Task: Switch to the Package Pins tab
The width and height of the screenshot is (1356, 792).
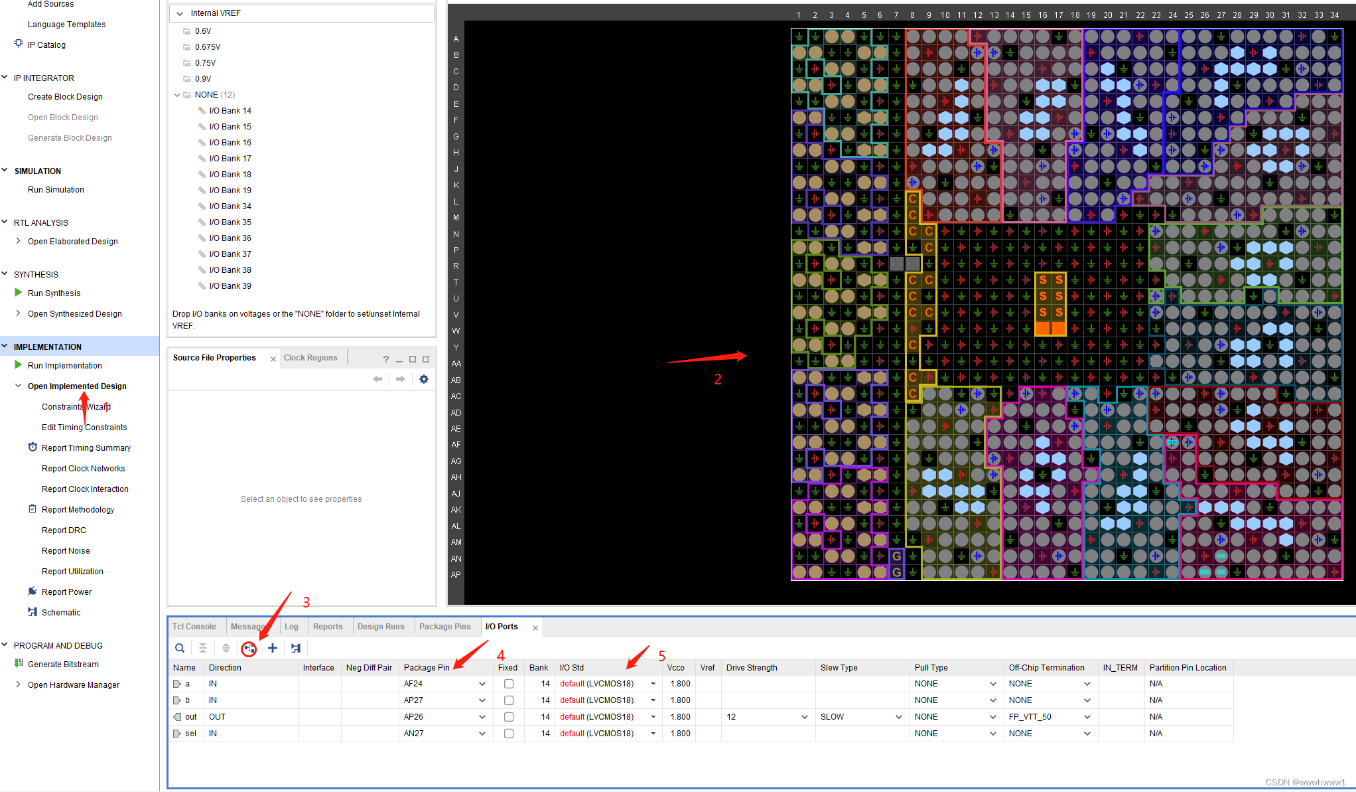Action: (444, 627)
